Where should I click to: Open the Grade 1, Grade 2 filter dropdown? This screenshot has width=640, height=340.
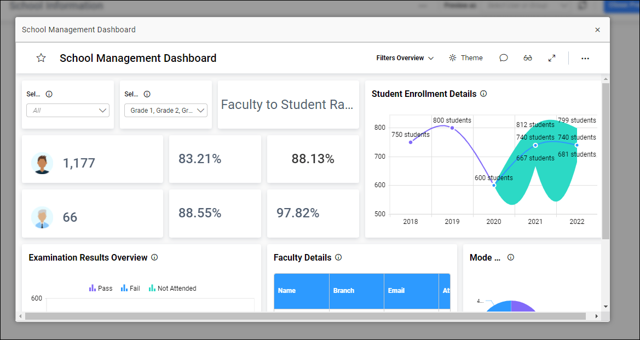[165, 111]
